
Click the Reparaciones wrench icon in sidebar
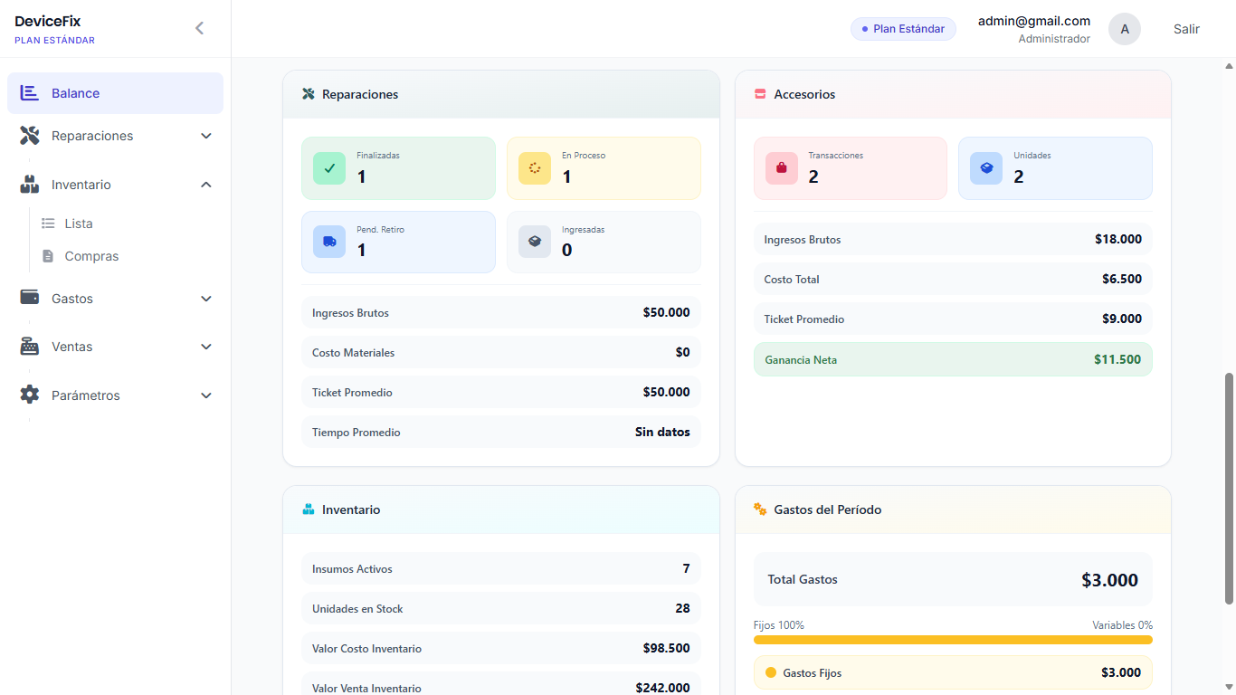coord(30,135)
